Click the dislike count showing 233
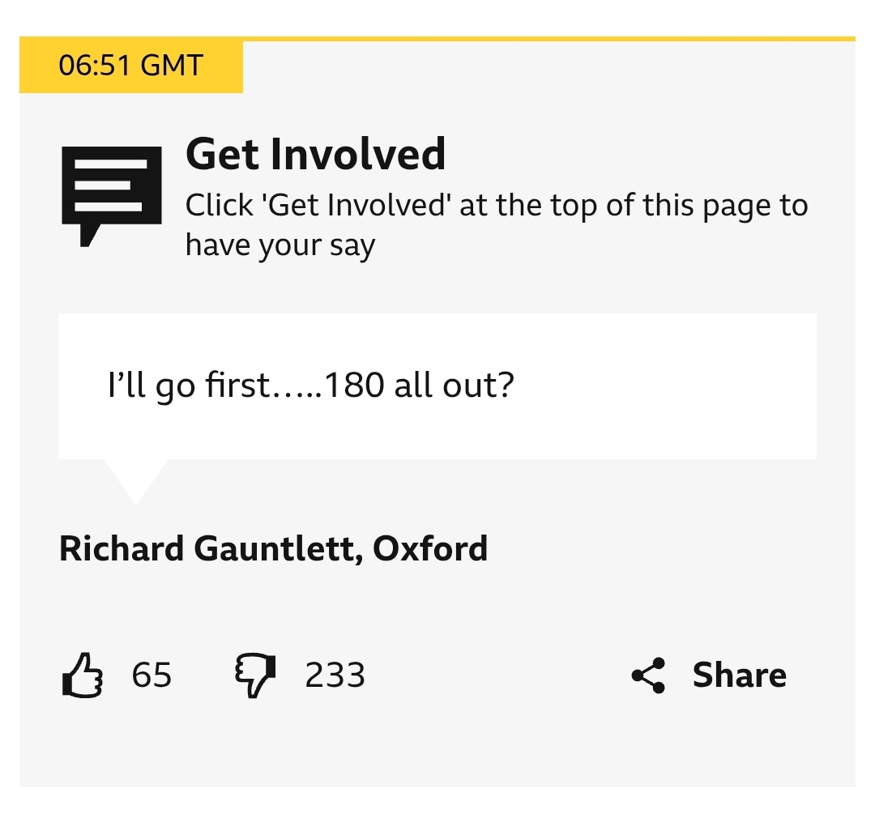 (335, 675)
